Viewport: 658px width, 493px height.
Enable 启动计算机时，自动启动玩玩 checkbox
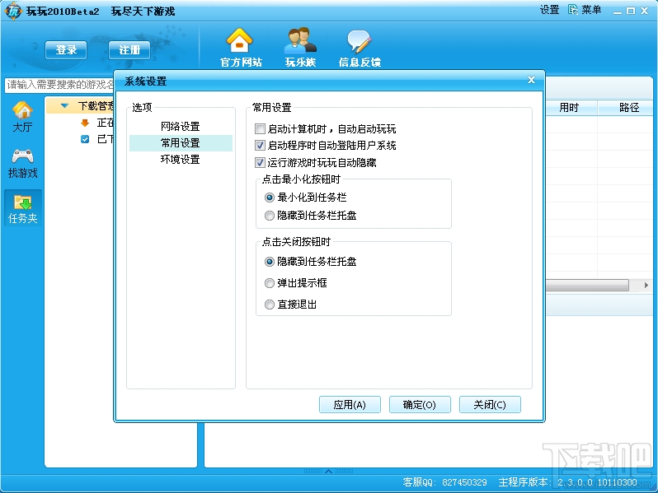point(261,128)
